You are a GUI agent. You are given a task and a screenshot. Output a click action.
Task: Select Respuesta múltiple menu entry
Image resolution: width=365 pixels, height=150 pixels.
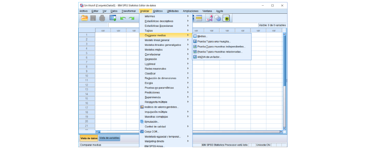166,102
